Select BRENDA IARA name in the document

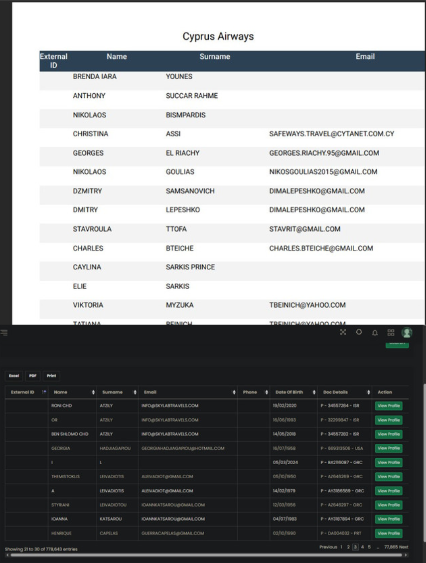tap(95, 76)
